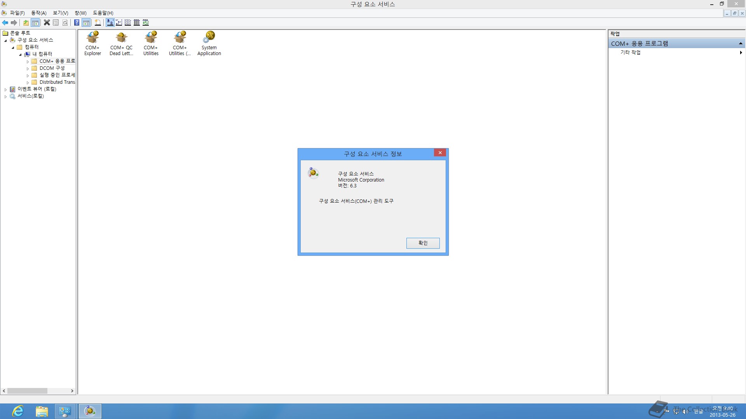The image size is (746, 419).
Task: Switch to small icons view
Action: coord(119,23)
